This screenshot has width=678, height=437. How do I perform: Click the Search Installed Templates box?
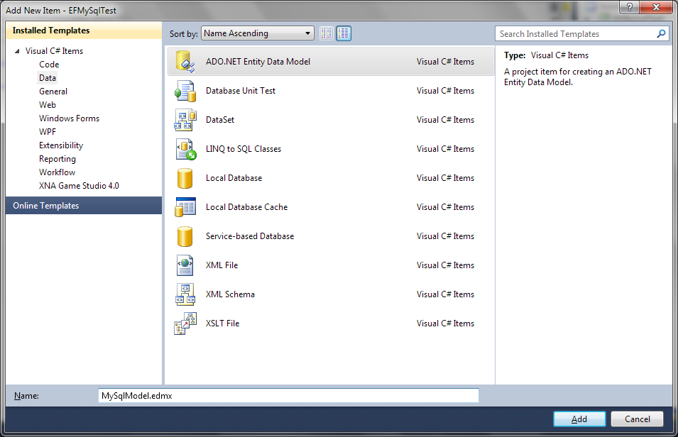coord(581,34)
